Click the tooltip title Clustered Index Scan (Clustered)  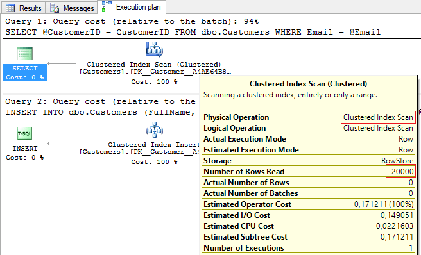[308, 84]
